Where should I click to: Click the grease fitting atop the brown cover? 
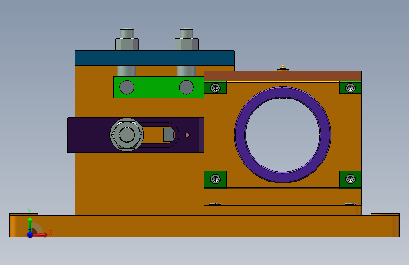tap(283, 68)
